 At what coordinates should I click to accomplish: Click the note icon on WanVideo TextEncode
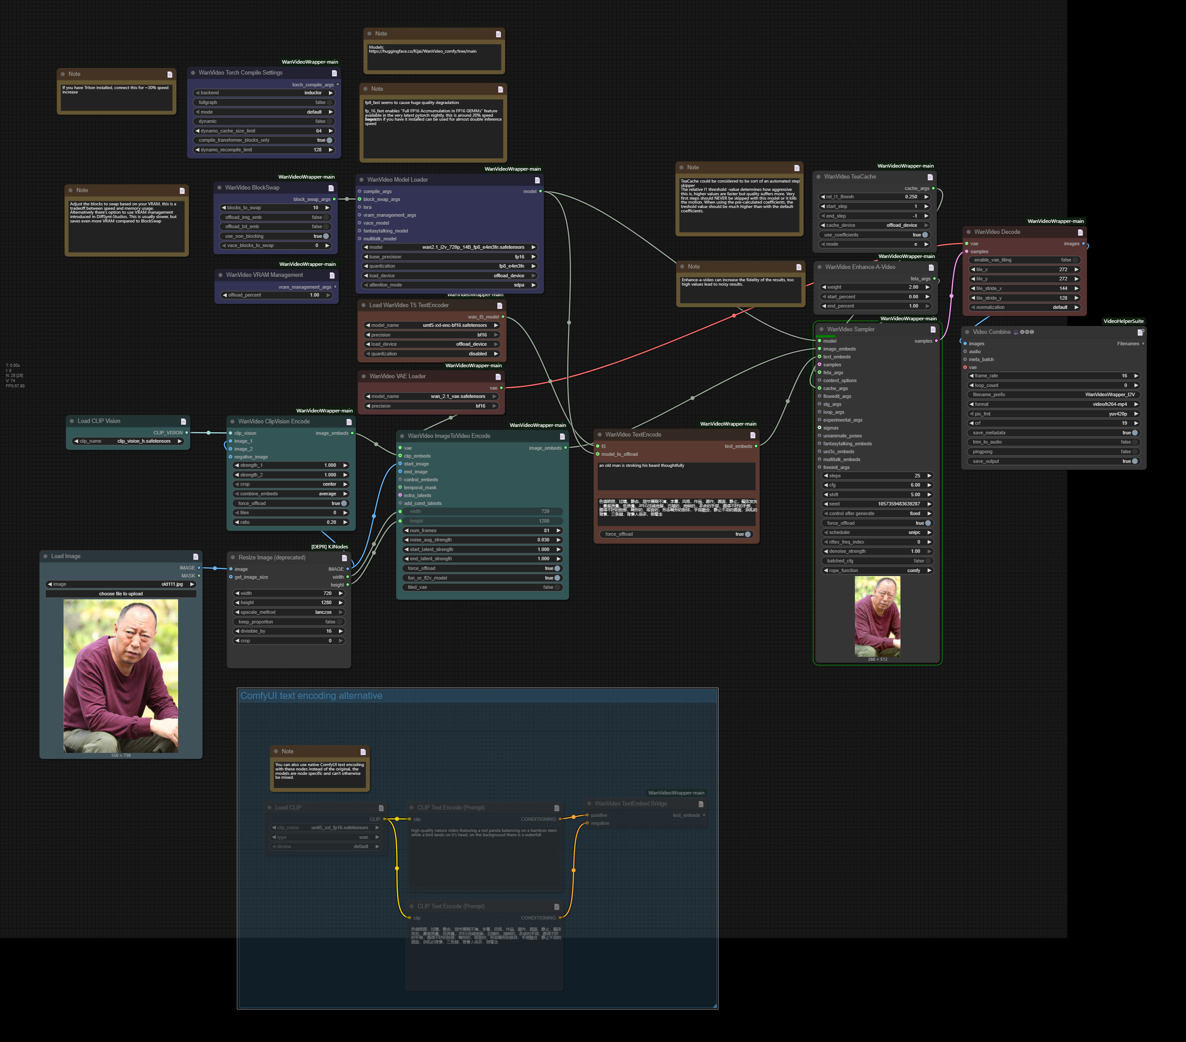pos(753,435)
